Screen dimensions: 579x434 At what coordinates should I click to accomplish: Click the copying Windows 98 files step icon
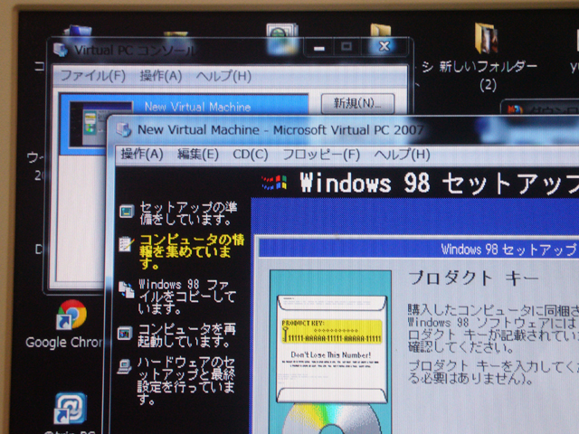(x=127, y=289)
